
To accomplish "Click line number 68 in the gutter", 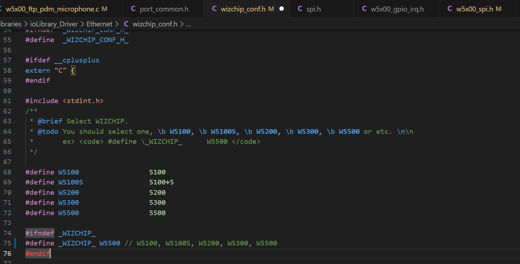I will 7,172.
